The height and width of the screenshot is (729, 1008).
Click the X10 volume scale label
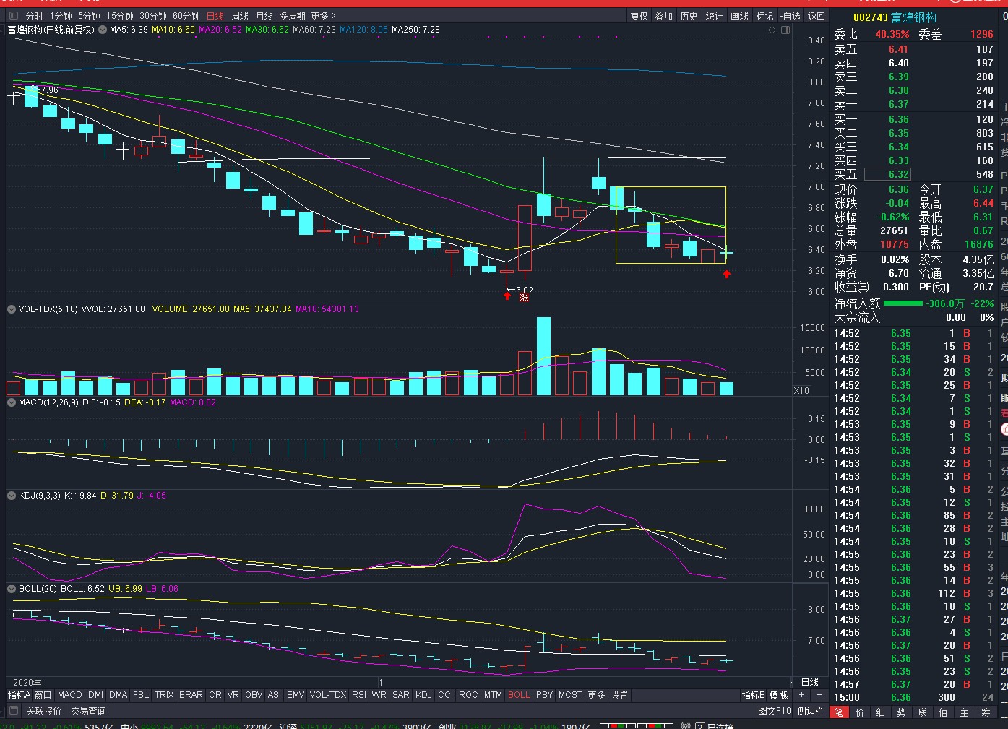[801, 391]
